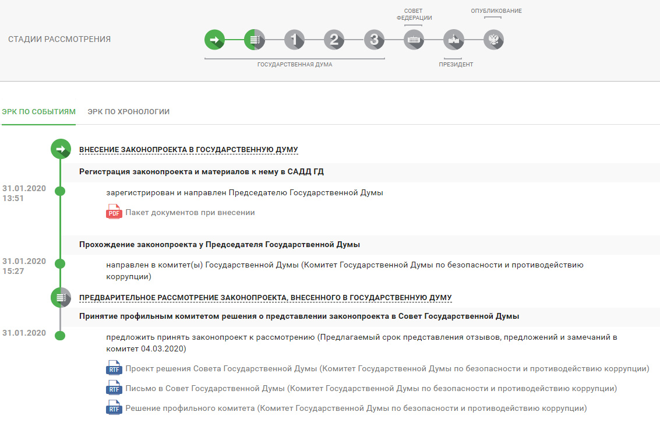The image size is (660, 440).
Task: Open Пакет документов при внесении link
Action: coord(190,213)
